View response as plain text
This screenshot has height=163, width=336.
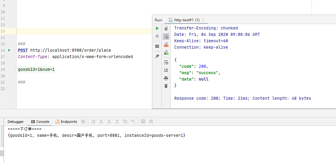pyautogui.click(x=166, y=29)
